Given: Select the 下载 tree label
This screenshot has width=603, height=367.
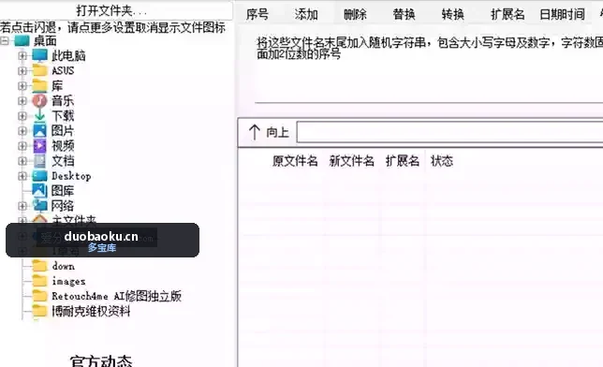Looking at the screenshot, I should pyautogui.click(x=63, y=116).
